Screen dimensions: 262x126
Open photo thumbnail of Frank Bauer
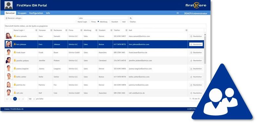point(9,52)
